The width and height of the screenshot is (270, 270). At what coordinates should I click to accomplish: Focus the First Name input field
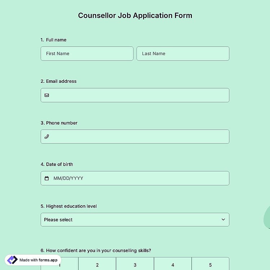87,54
